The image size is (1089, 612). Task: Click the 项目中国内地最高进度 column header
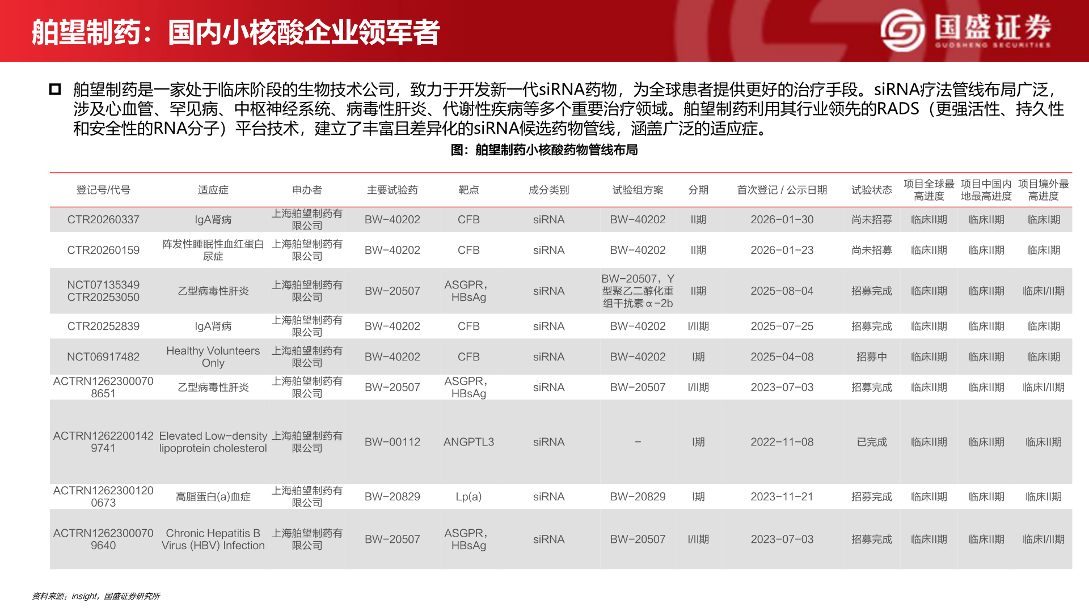click(x=986, y=190)
